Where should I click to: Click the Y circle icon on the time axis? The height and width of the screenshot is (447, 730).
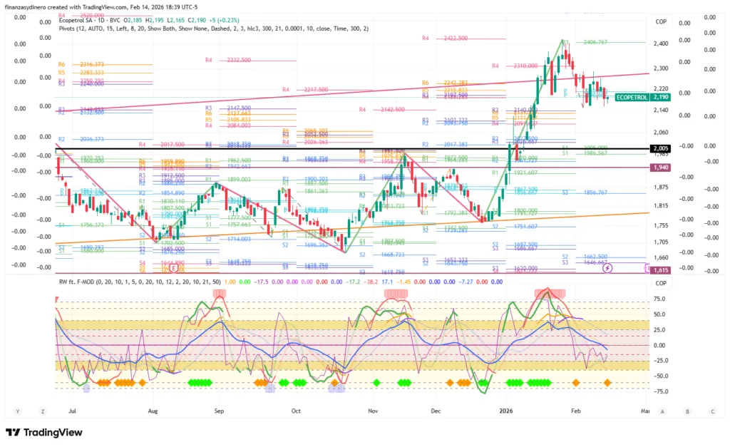point(18,411)
